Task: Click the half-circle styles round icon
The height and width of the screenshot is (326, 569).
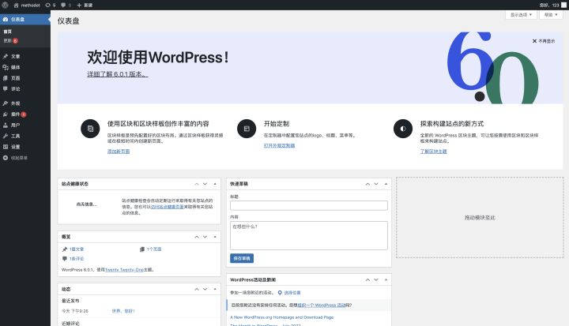Action: point(403,129)
